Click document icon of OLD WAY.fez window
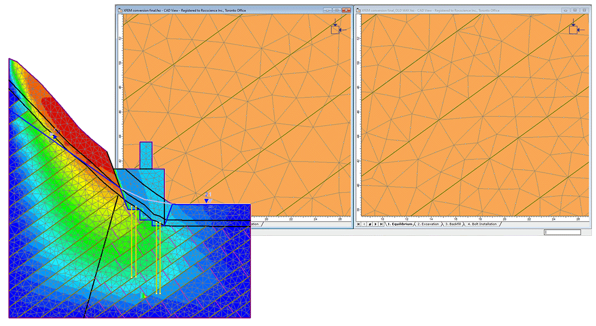This screenshot has width=596, height=326. click(x=358, y=10)
